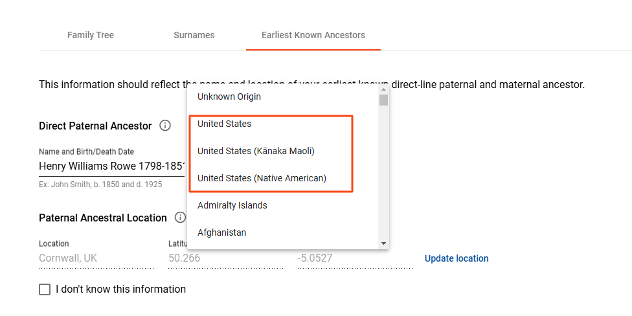Open the Family Tree tab
This screenshot has width=632, height=316.
pos(91,35)
